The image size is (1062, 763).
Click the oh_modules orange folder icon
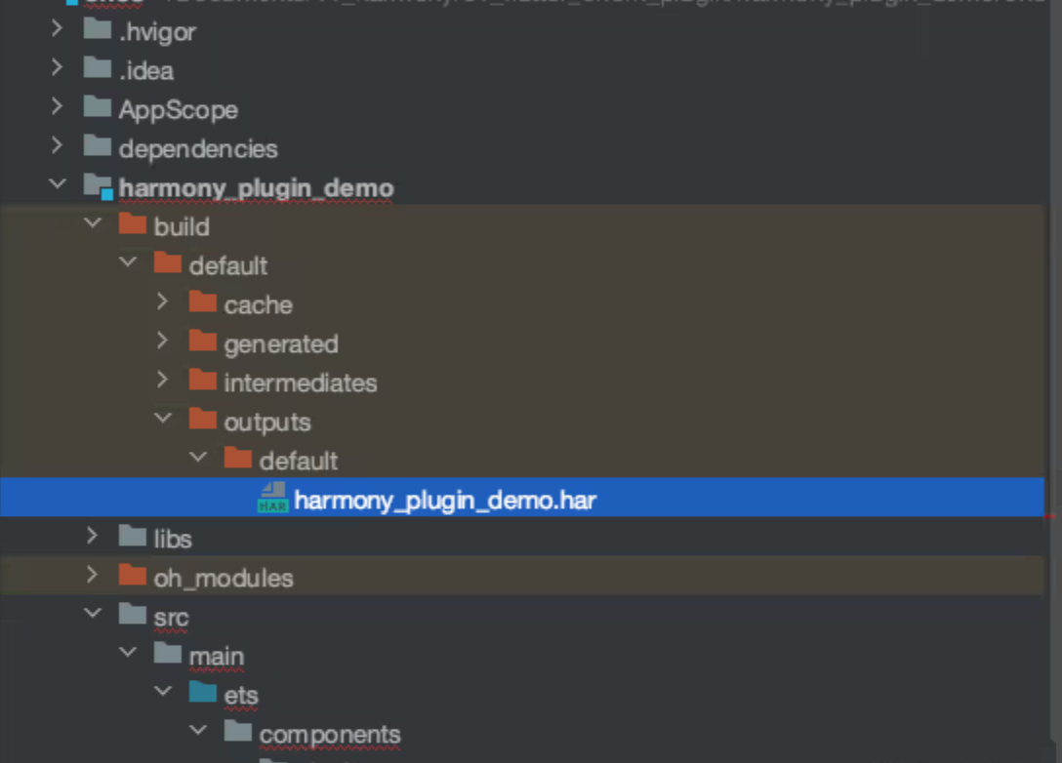133,575
